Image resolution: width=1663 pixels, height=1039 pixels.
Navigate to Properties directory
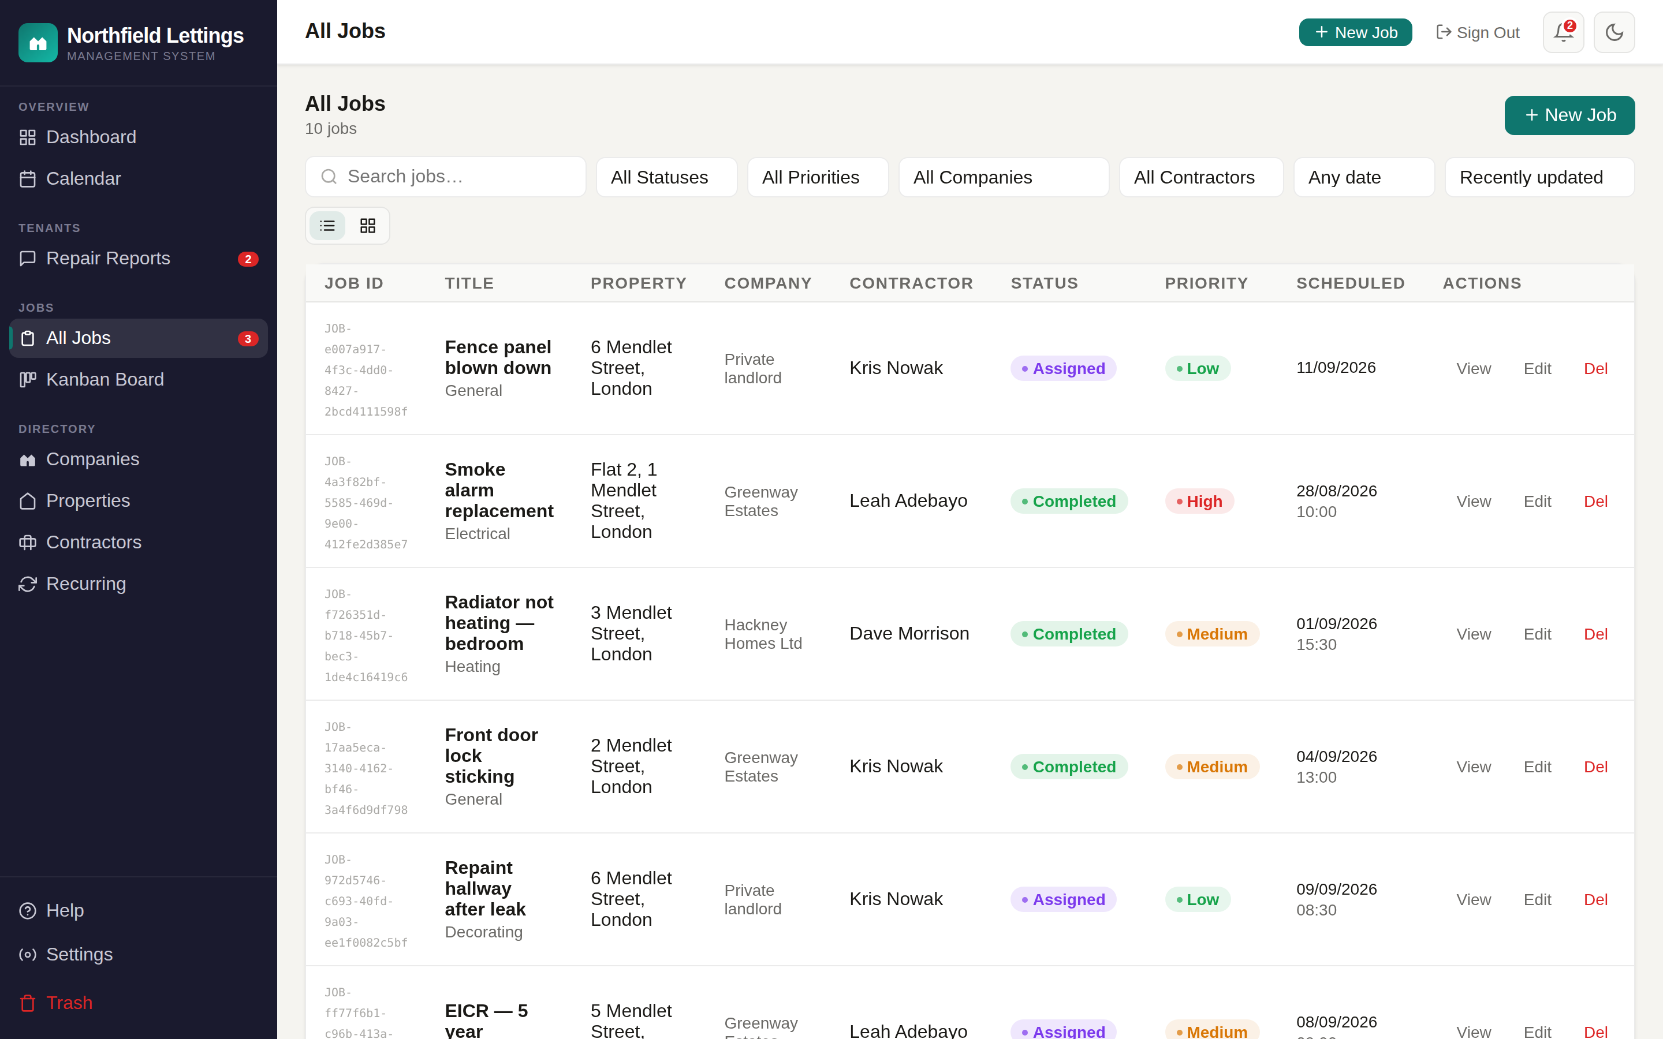click(139, 501)
